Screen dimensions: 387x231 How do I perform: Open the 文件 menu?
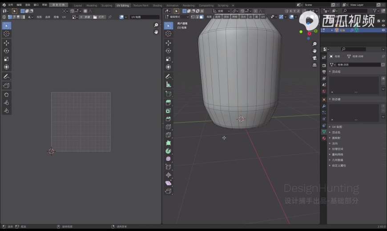[x=11, y=5]
